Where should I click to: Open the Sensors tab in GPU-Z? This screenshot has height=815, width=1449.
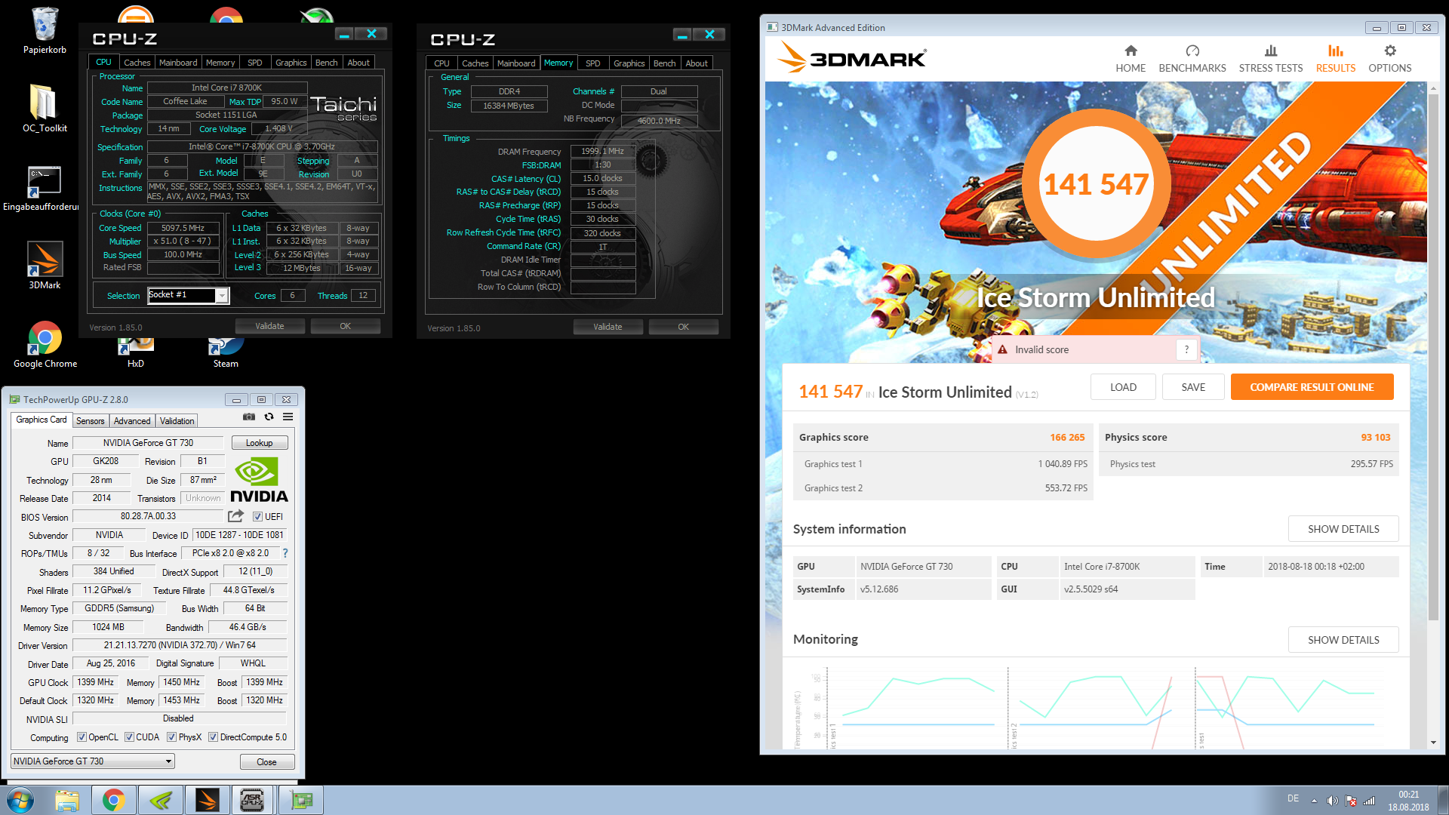pos(91,421)
